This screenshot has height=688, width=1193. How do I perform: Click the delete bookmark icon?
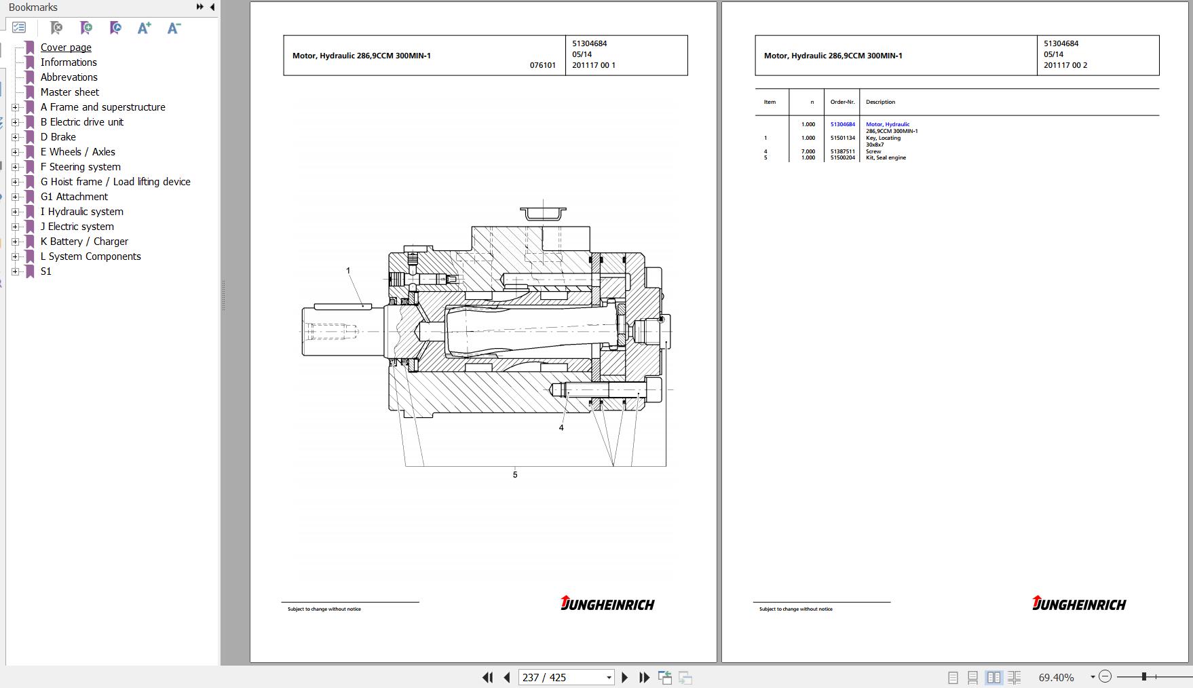[56, 28]
